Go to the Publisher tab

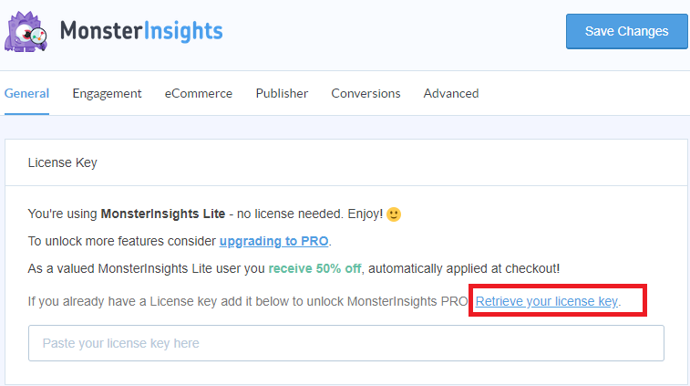(282, 93)
